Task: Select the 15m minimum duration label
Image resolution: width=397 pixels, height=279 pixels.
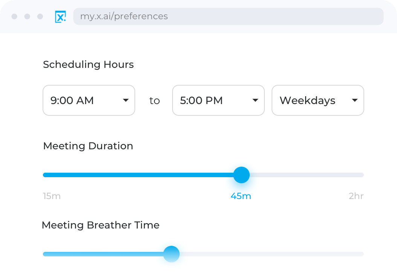Action: pyautogui.click(x=52, y=196)
